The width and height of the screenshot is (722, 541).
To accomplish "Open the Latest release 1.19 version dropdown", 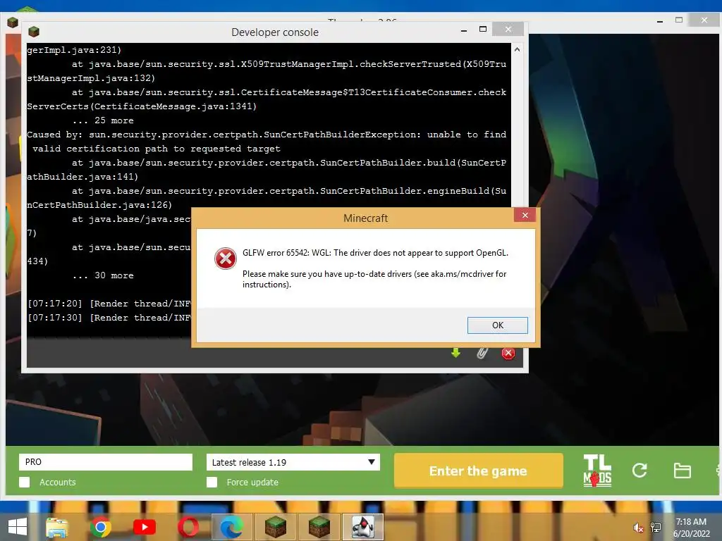I will [293, 462].
